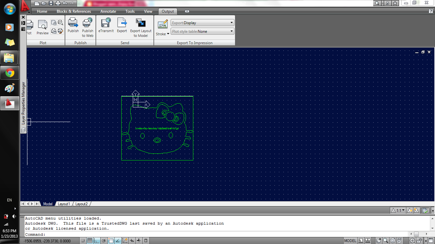Open Blocks & References tab
The height and width of the screenshot is (244, 435).
pyautogui.click(x=74, y=11)
